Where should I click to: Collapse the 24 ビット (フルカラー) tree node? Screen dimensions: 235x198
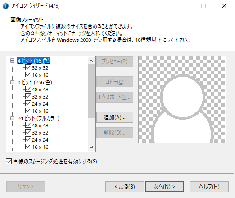[x=12, y=118]
